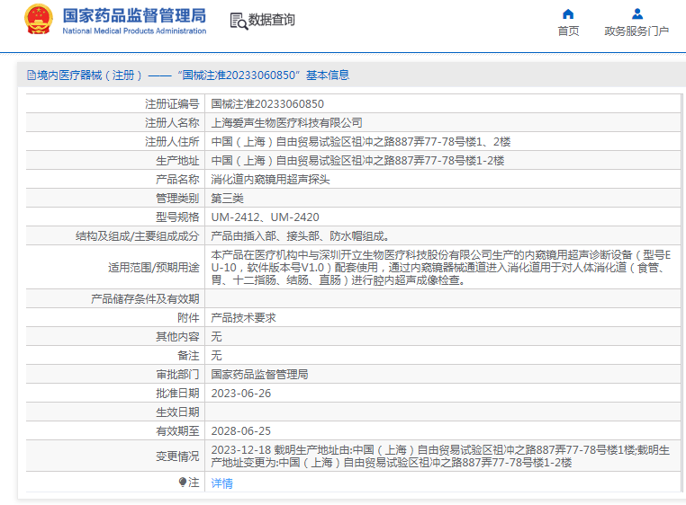Image resolution: width=686 pixels, height=505 pixels.
Task: Click 无 in the 备注 row
Action: 217,355
